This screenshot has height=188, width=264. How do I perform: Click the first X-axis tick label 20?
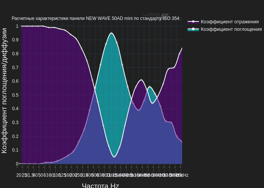click(x=19, y=175)
